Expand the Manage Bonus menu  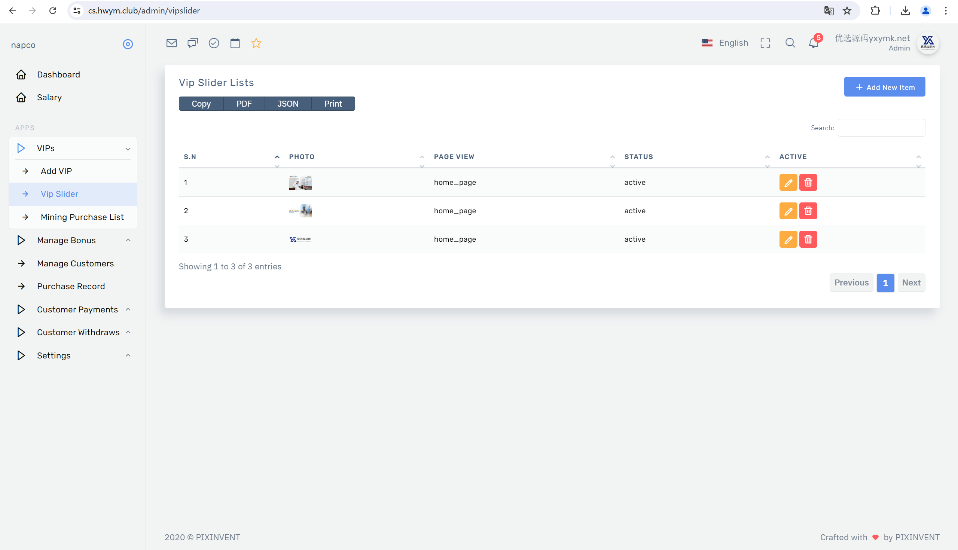pos(73,240)
